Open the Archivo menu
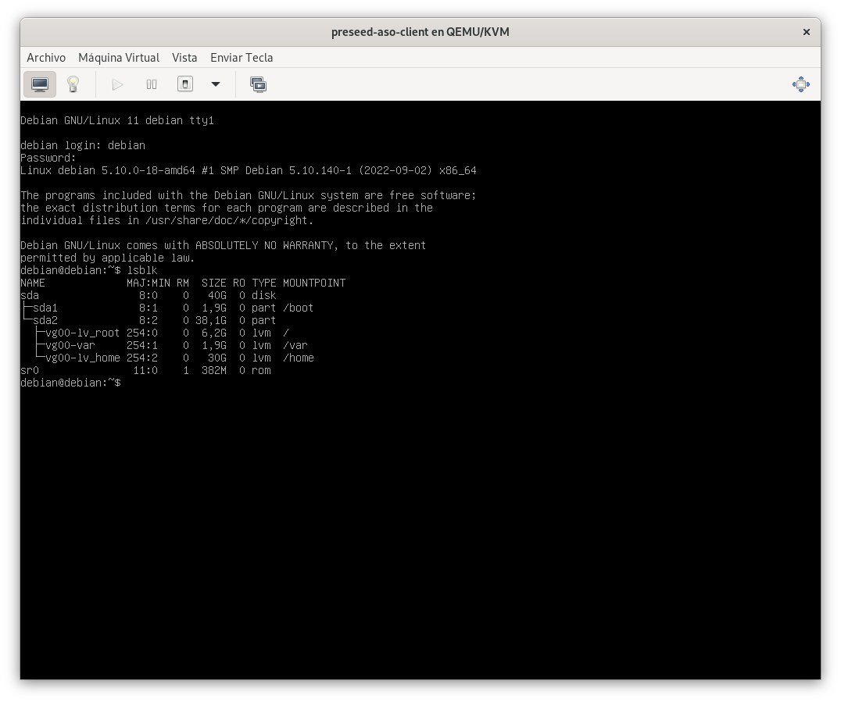Image resolution: width=841 pixels, height=702 pixels. (46, 58)
